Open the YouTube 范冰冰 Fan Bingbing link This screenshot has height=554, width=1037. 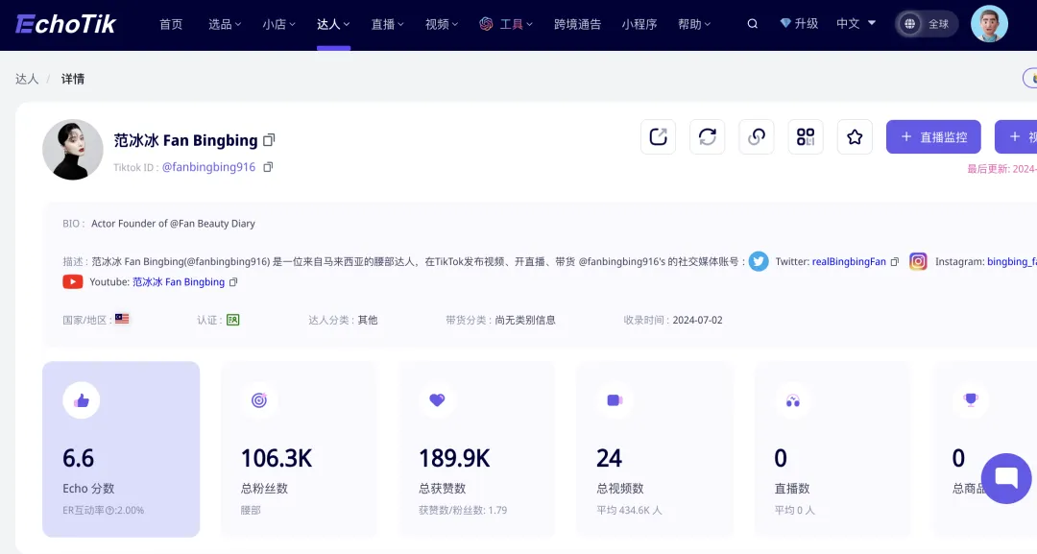179,282
